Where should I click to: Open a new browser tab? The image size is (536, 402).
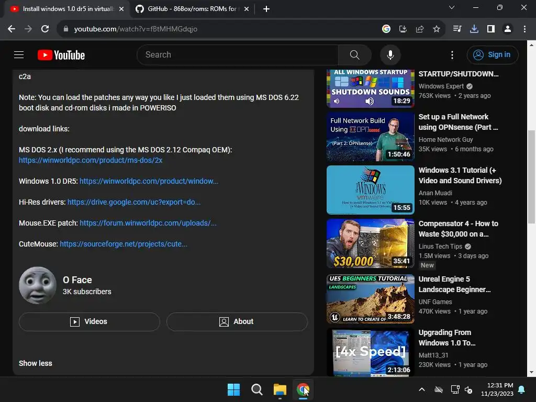pyautogui.click(x=266, y=9)
